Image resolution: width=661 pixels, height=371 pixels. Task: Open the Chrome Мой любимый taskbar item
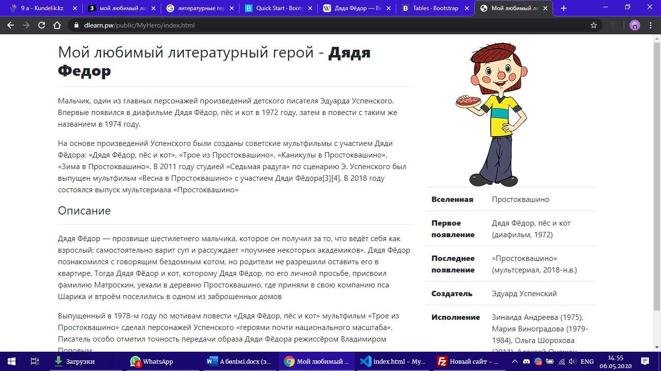tap(315, 361)
